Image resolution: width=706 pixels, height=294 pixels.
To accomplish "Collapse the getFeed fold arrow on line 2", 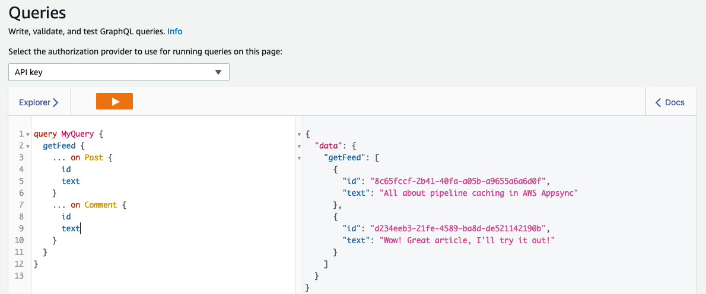I will coord(28,146).
